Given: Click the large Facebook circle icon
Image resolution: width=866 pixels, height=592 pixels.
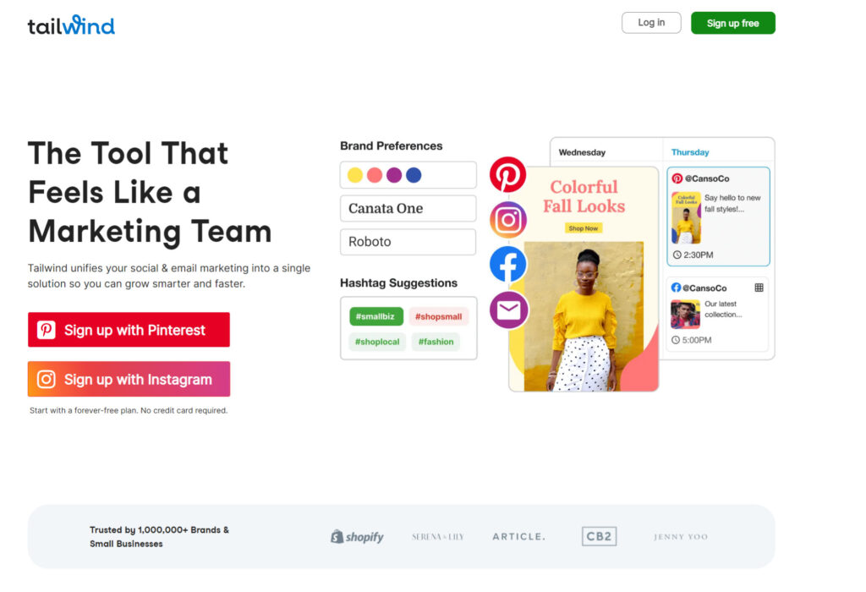Looking at the screenshot, I should (507, 265).
